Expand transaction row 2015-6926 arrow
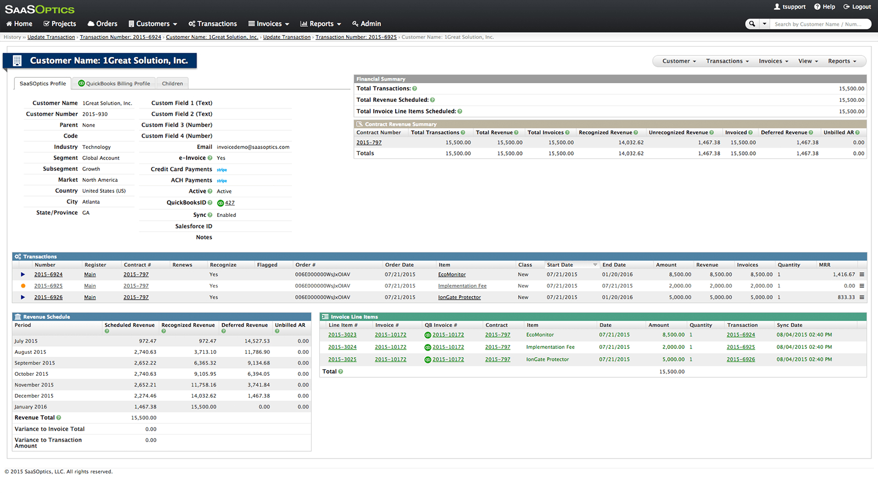This screenshot has height=493, width=878. tap(23, 297)
